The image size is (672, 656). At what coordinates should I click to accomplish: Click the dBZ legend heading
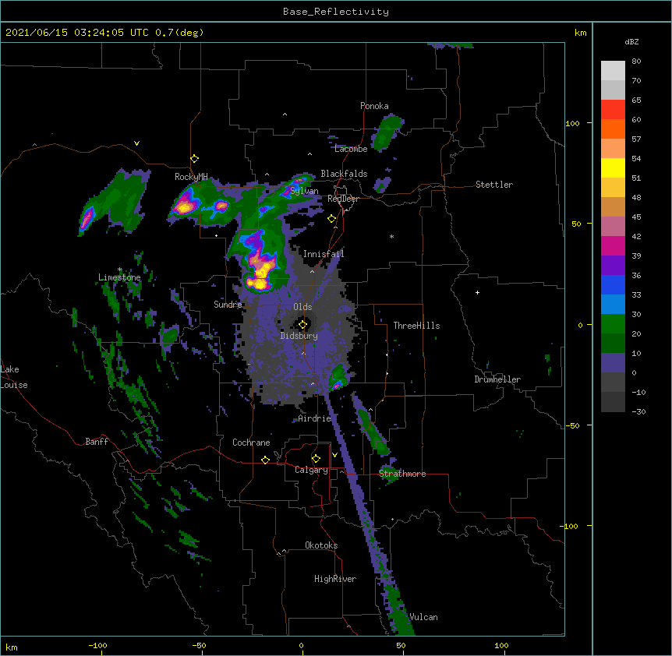click(x=631, y=41)
